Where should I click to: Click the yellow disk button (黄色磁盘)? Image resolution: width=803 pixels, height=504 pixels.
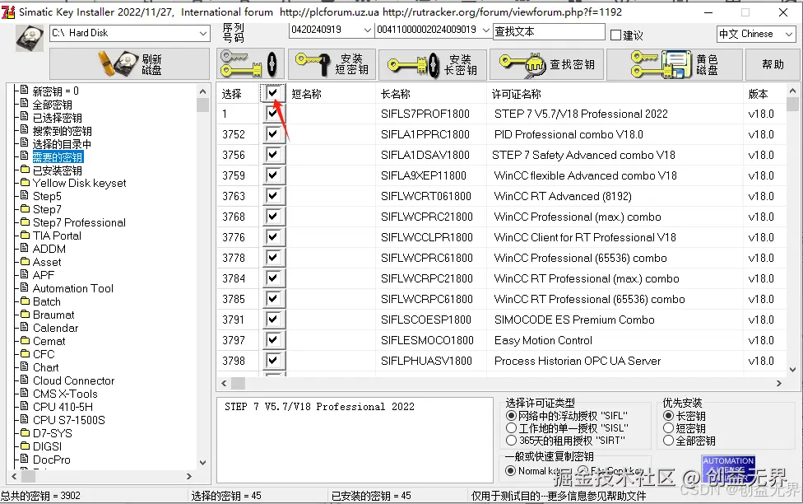[x=675, y=64]
